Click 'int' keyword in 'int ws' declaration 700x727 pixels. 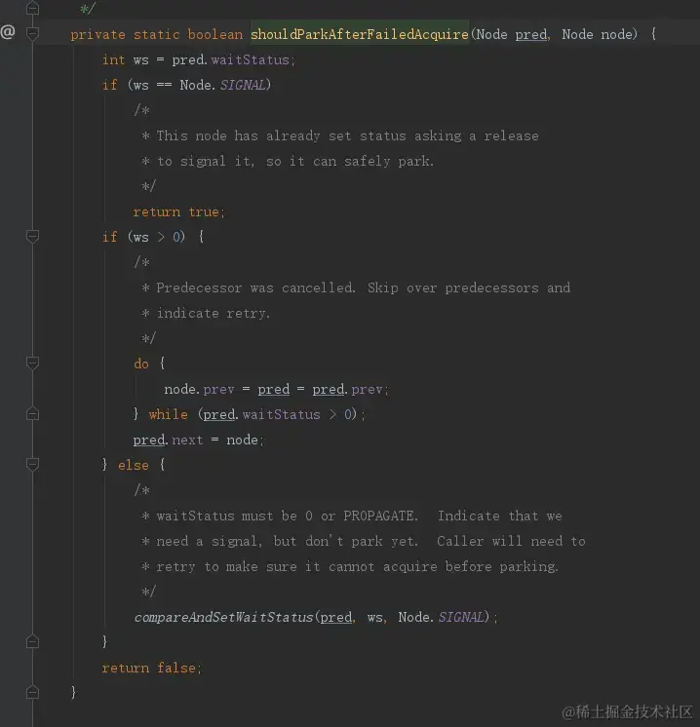(114, 59)
